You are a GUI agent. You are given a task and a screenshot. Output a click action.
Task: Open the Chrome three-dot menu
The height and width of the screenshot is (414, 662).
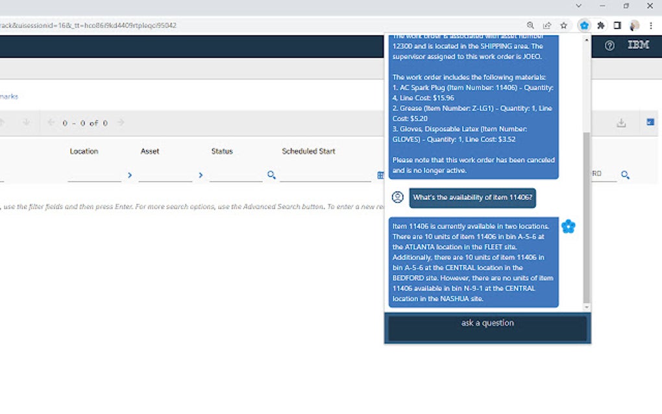[650, 25]
